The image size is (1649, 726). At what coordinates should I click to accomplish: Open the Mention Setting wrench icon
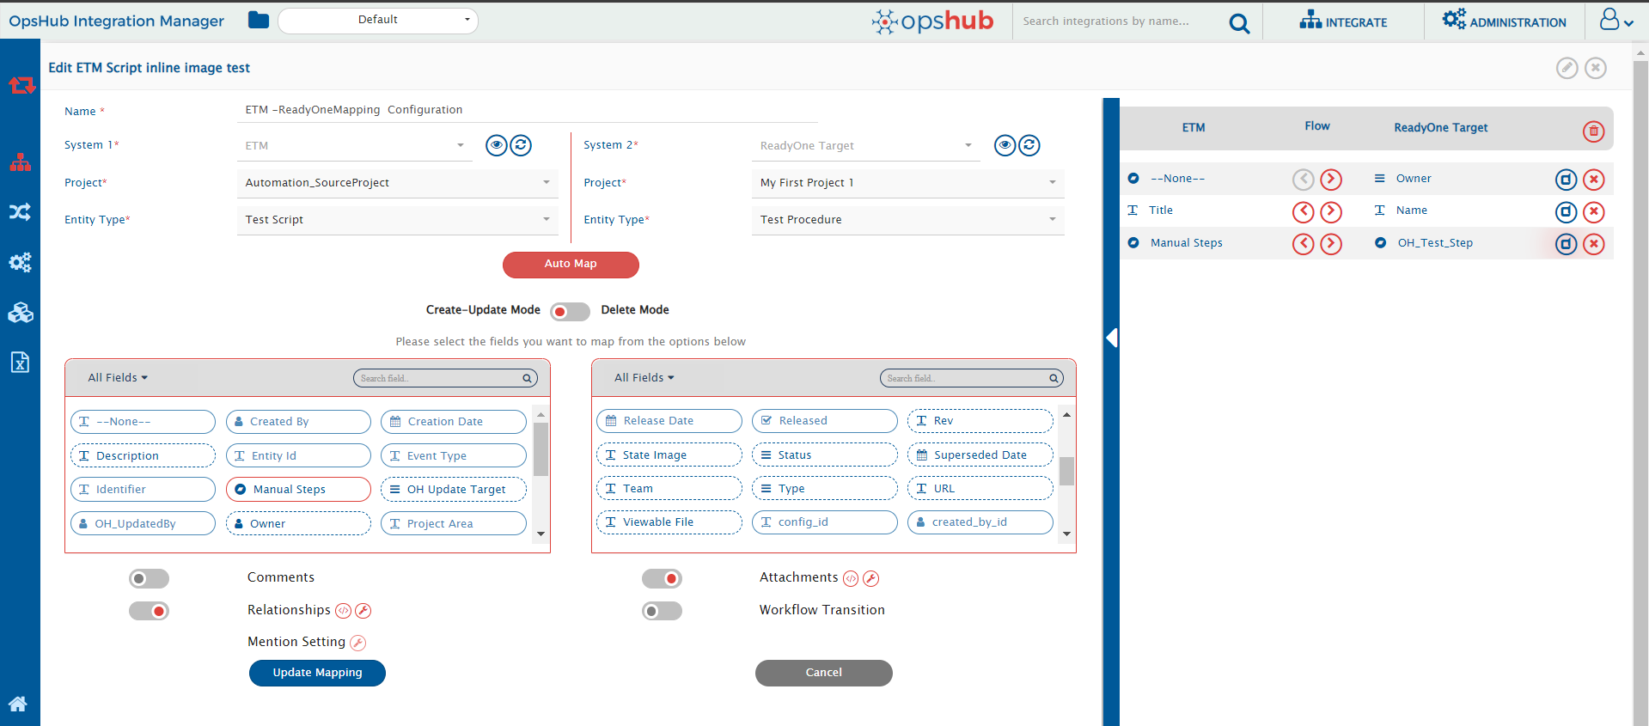click(358, 643)
